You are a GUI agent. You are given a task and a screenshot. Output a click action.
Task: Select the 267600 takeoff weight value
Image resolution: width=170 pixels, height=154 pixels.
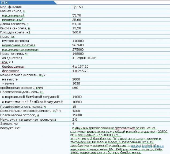78,45
